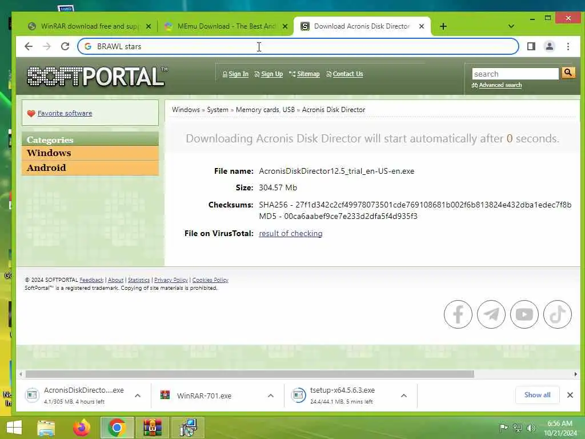
Task: Open VirusTotal result of checking link
Action: click(x=291, y=233)
